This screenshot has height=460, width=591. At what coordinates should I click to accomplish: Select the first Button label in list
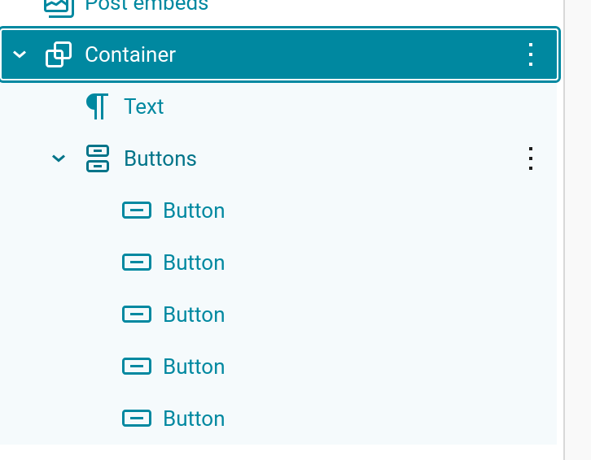(194, 210)
